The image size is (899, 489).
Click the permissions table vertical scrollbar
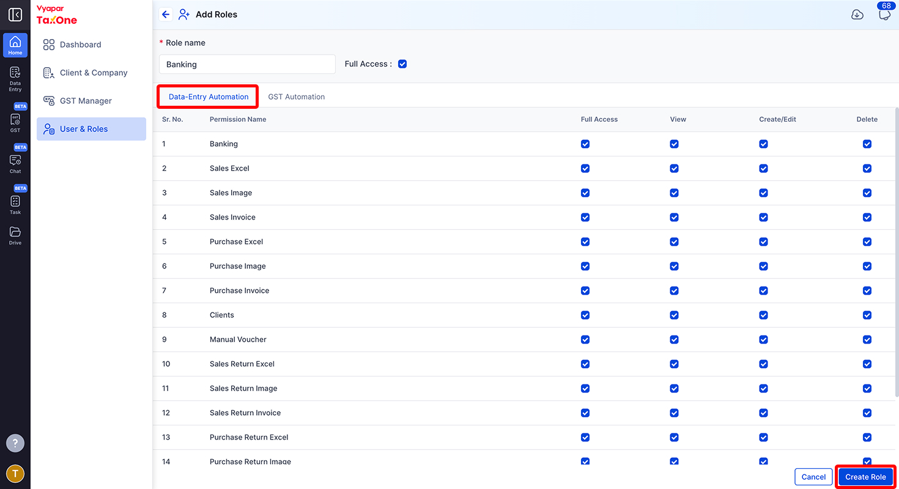[897, 254]
